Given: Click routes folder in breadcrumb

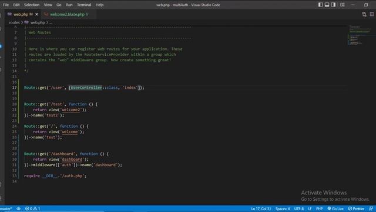Looking at the screenshot, I should point(14,22).
